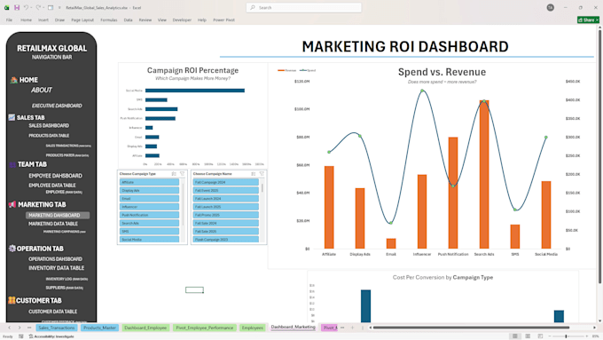Open the Undo history dropdown arrow
Screen dimensions: 603x340
(32, 8)
